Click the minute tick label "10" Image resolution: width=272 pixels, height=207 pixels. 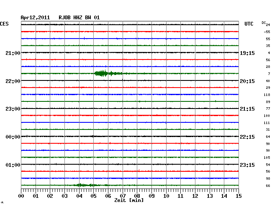[166, 196]
